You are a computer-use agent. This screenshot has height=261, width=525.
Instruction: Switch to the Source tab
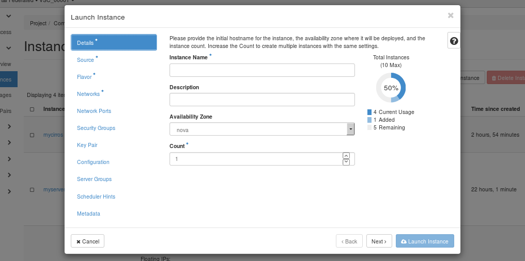pos(85,60)
